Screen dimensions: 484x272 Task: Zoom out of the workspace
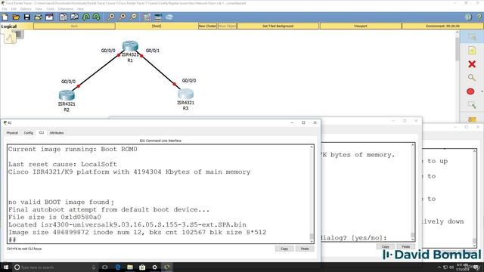[x=133, y=17]
